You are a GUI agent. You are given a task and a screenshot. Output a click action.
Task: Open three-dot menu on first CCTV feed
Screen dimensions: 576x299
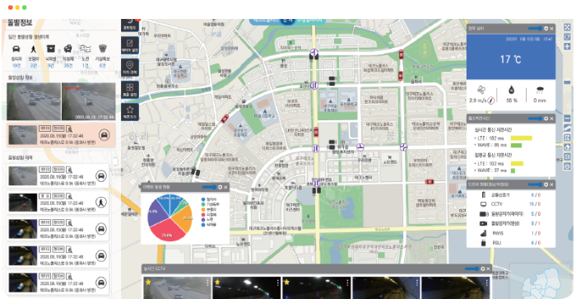tap(207, 283)
